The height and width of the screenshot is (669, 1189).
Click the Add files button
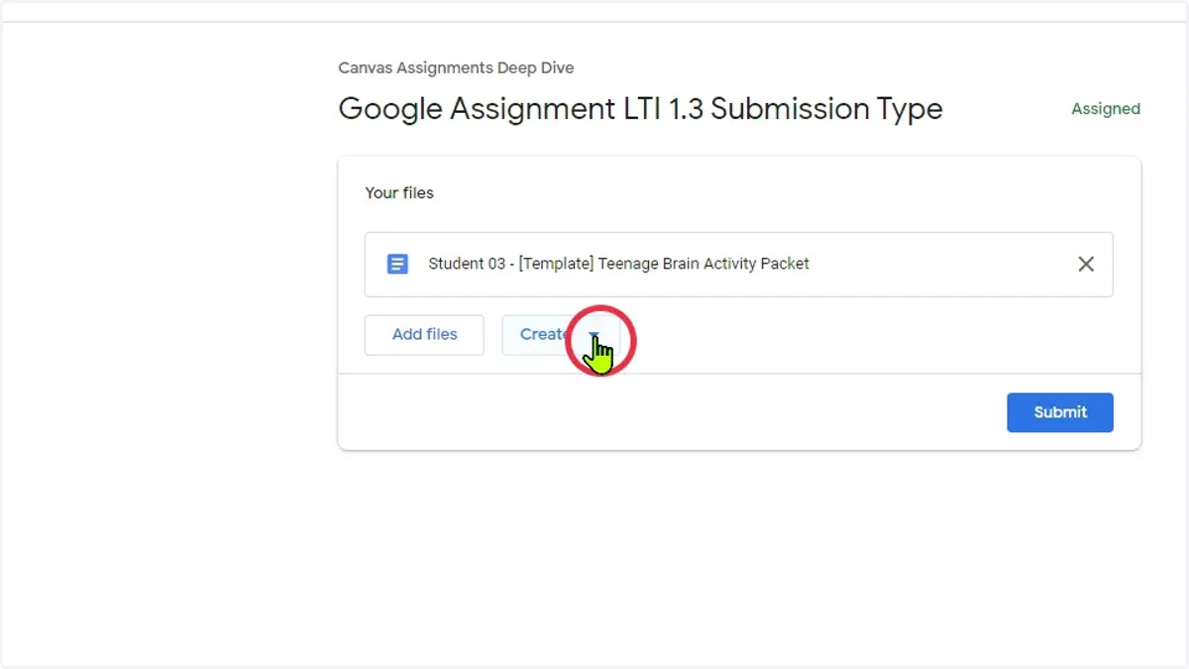424,335
